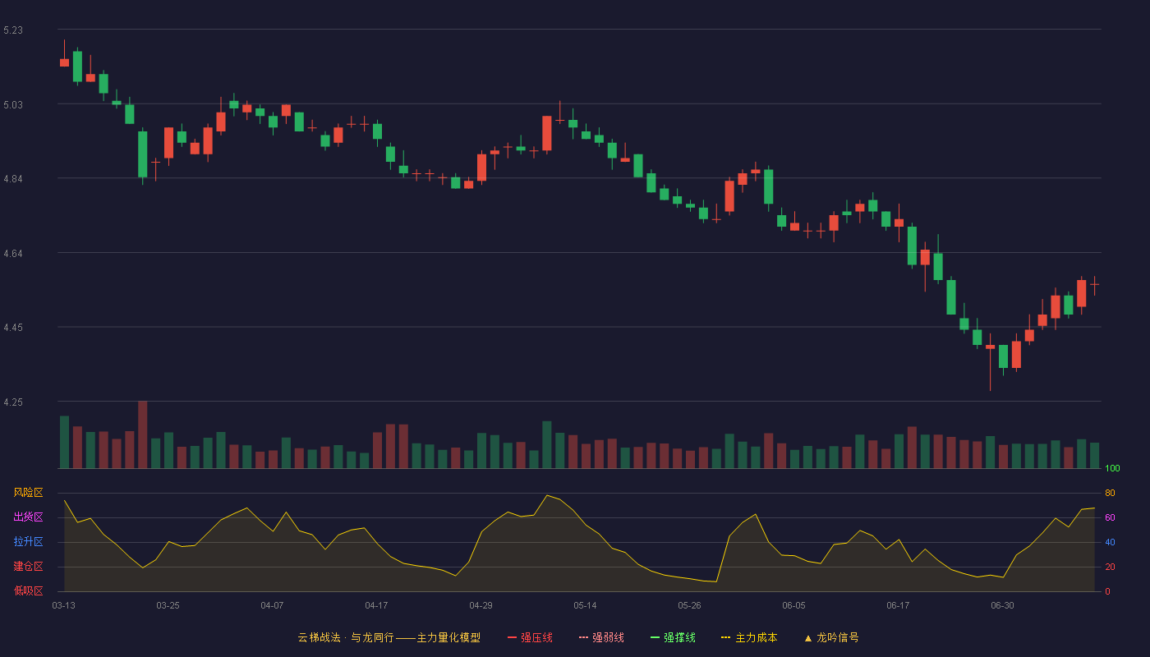Viewport: 1150px width, 657px height.
Task: Toggle the 强撑线 legend label
Action: [x=679, y=637]
